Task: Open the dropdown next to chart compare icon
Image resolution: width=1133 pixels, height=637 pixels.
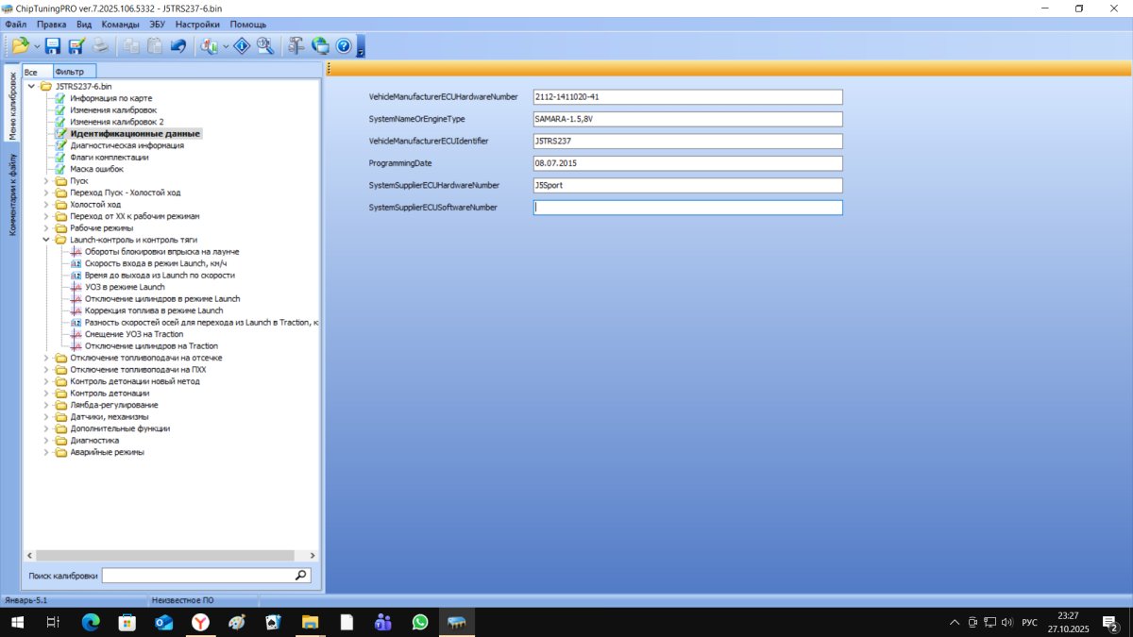Action: [x=226, y=45]
